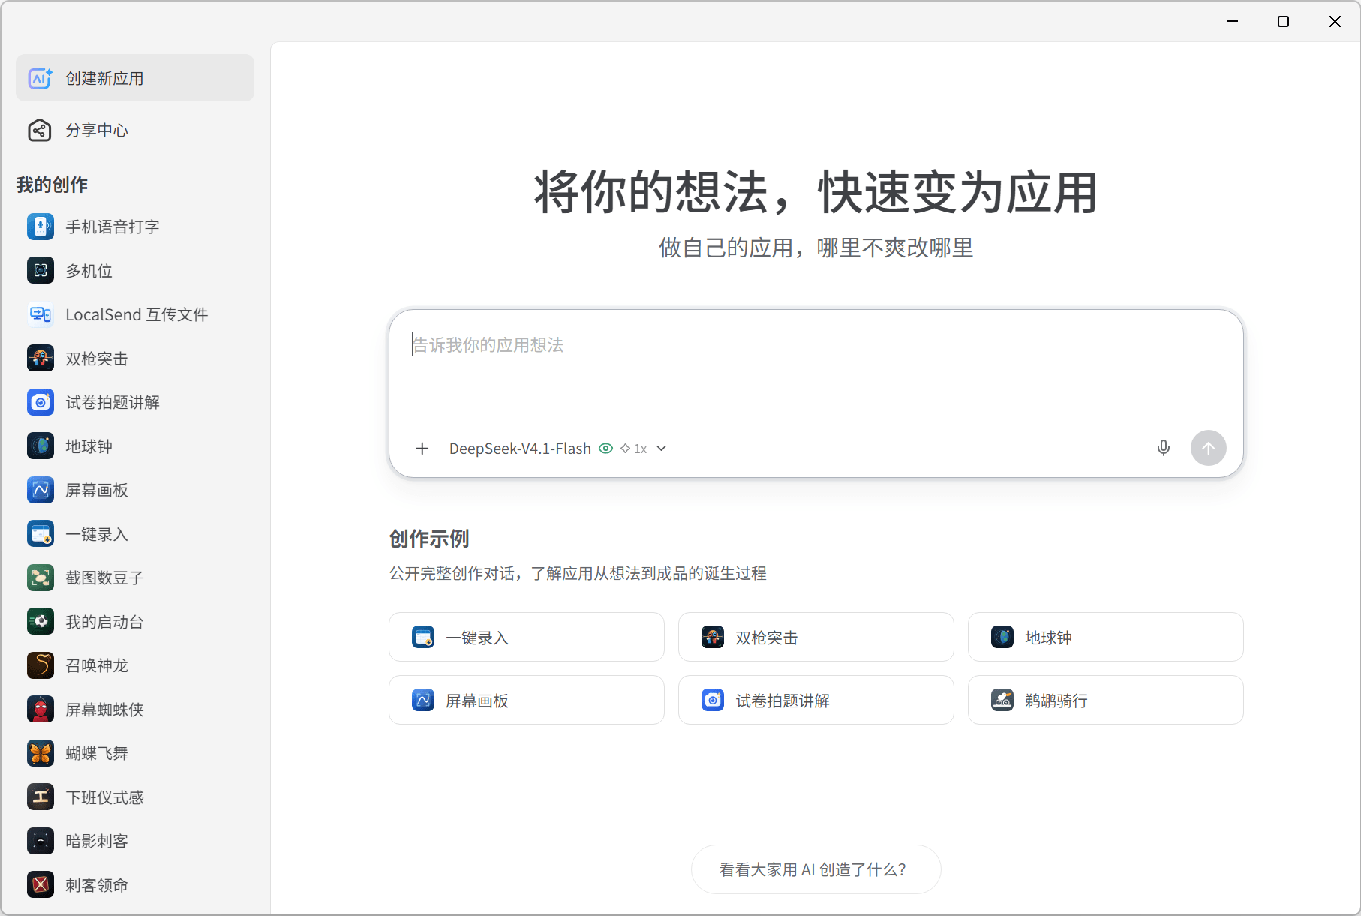Screen dimensions: 1361x916
Task: Expand the DeepSeek-V4.1-Flash model dropdown
Action: point(557,449)
